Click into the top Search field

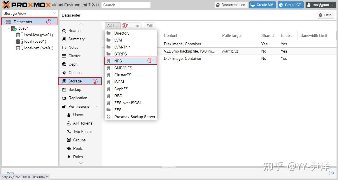pos(126,5)
